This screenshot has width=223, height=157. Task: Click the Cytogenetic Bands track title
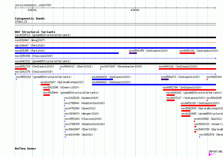(30, 18)
